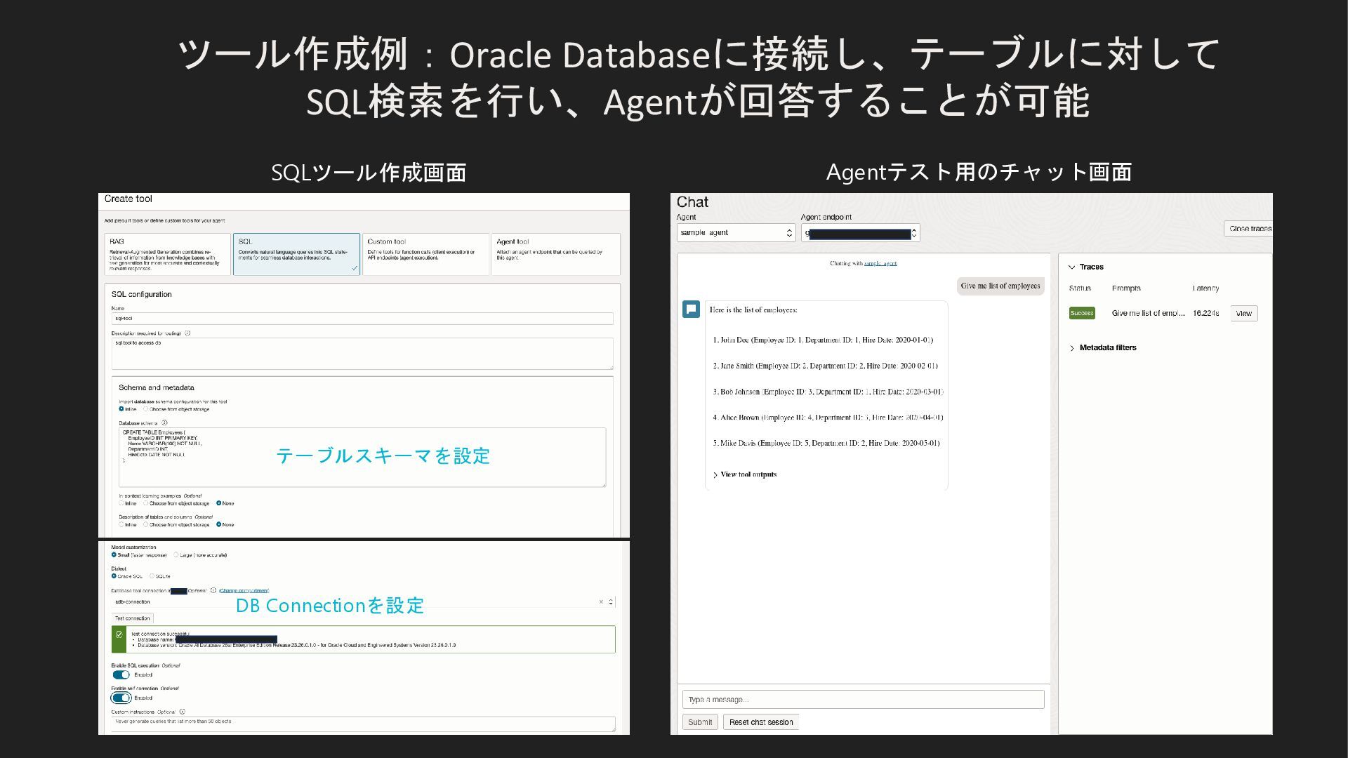Click green success checkmark icon

[119, 634]
